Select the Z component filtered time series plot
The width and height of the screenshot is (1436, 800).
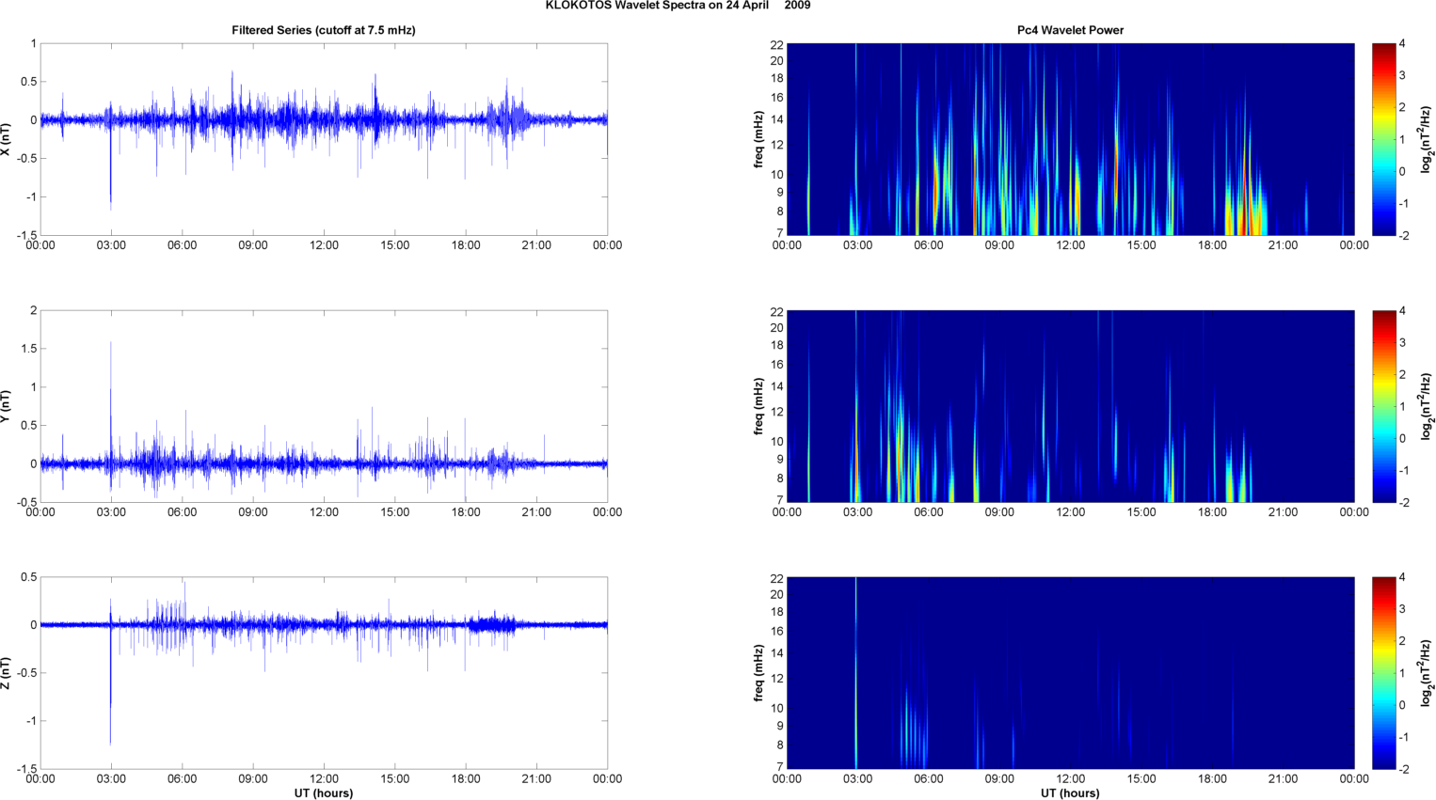pyautogui.click(x=324, y=673)
